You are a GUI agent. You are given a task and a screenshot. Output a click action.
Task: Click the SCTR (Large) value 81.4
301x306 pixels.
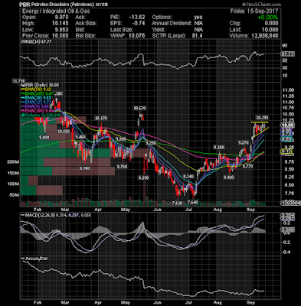(197, 36)
